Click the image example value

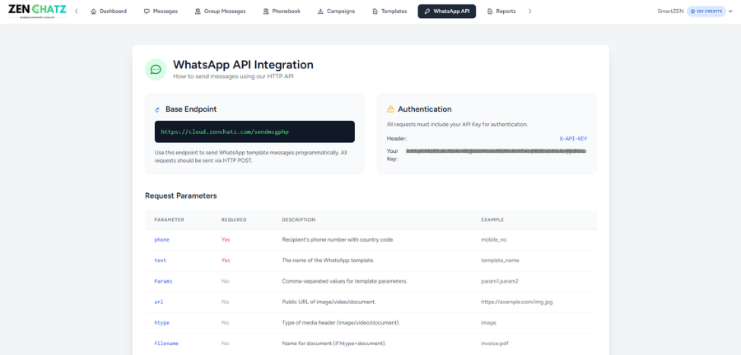point(488,322)
